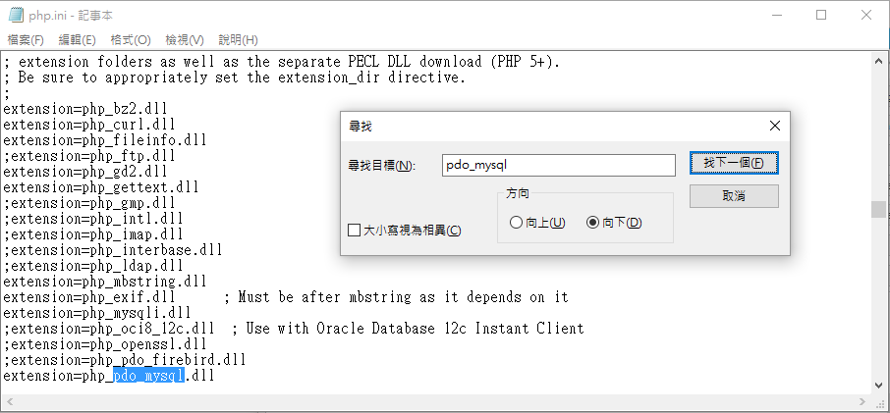
Task: Minimize the Notepad window
Action: tap(775, 16)
